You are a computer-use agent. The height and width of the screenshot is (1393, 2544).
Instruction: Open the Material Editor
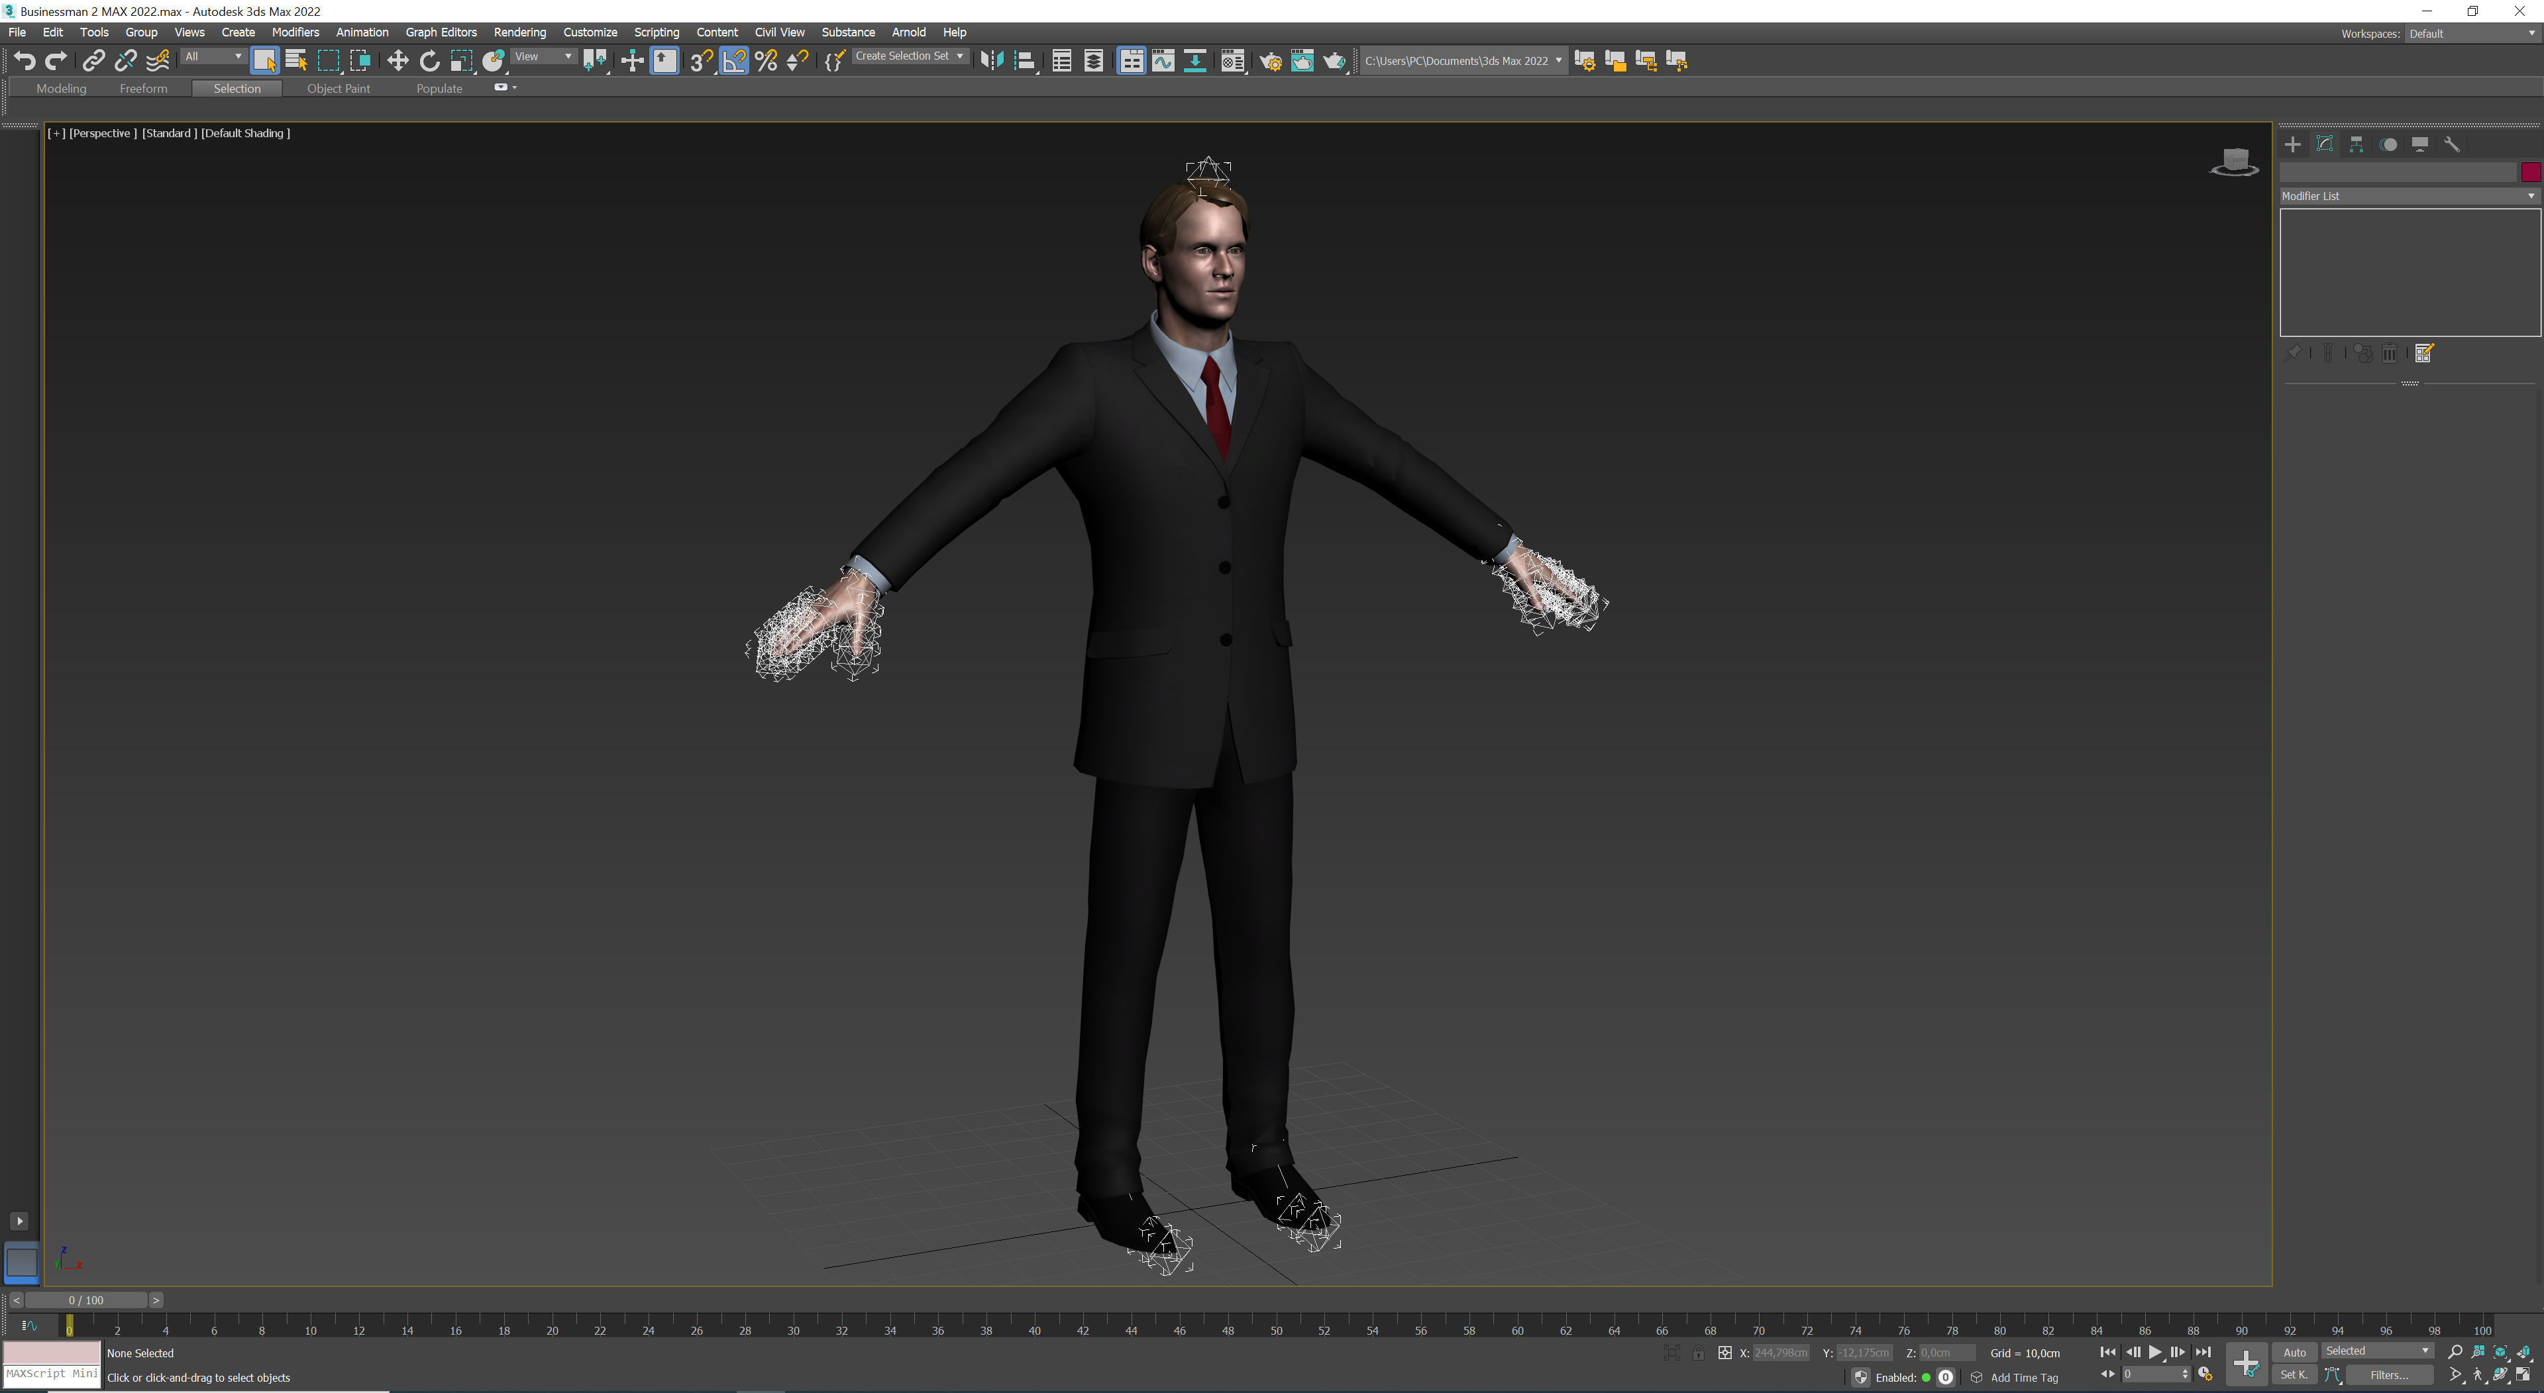coord(1232,61)
